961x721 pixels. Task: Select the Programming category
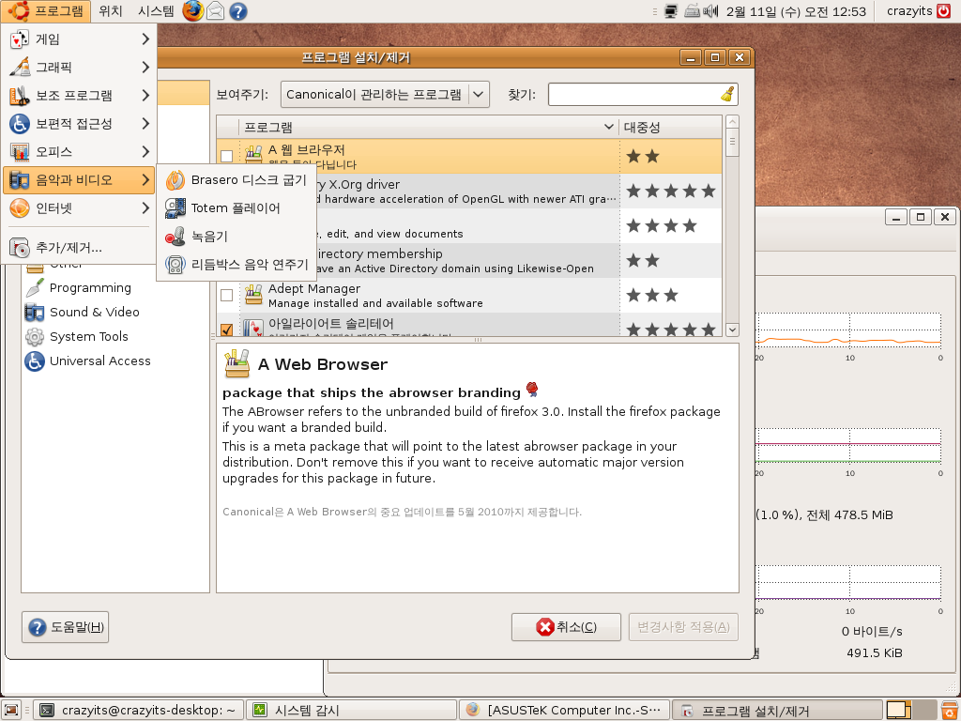(x=89, y=287)
